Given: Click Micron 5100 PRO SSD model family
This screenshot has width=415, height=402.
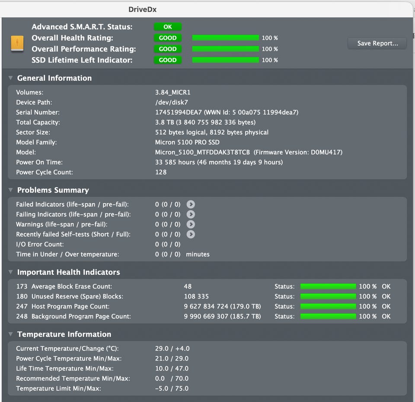Looking at the screenshot, I should pyautogui.click(x=187, y=142).
